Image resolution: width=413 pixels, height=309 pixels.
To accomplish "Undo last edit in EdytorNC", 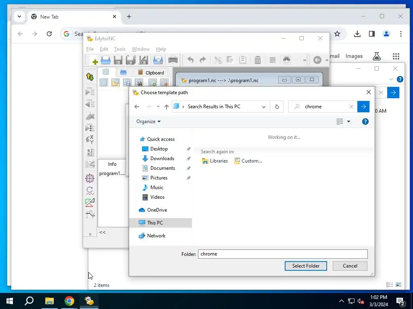I will (190, 60).
